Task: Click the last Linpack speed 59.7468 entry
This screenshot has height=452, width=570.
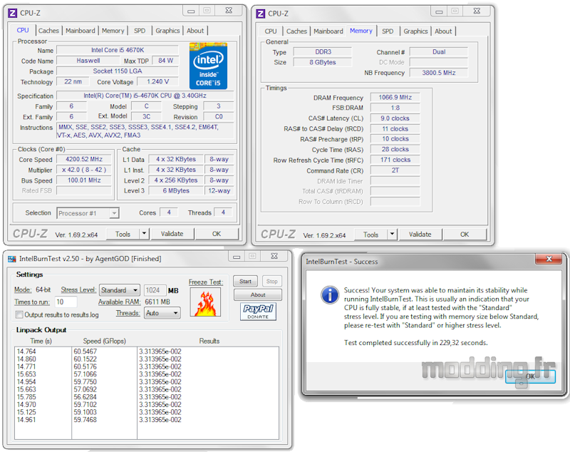Action: point(85,420)
